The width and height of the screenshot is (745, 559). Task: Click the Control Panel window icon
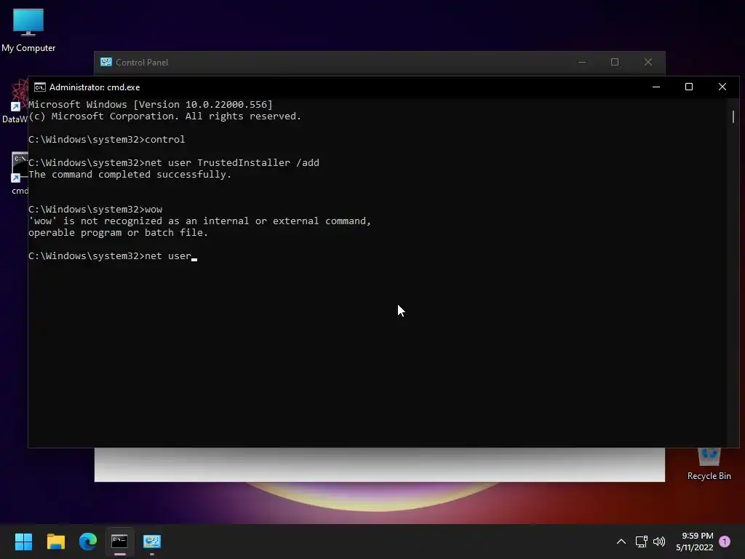click(x=106, y=63)
